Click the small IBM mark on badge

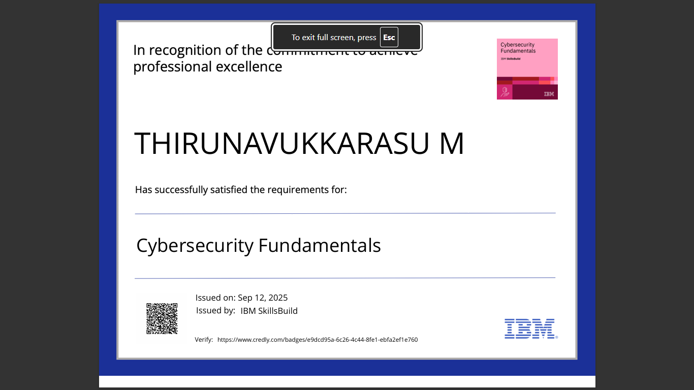[x=549, y=94]
